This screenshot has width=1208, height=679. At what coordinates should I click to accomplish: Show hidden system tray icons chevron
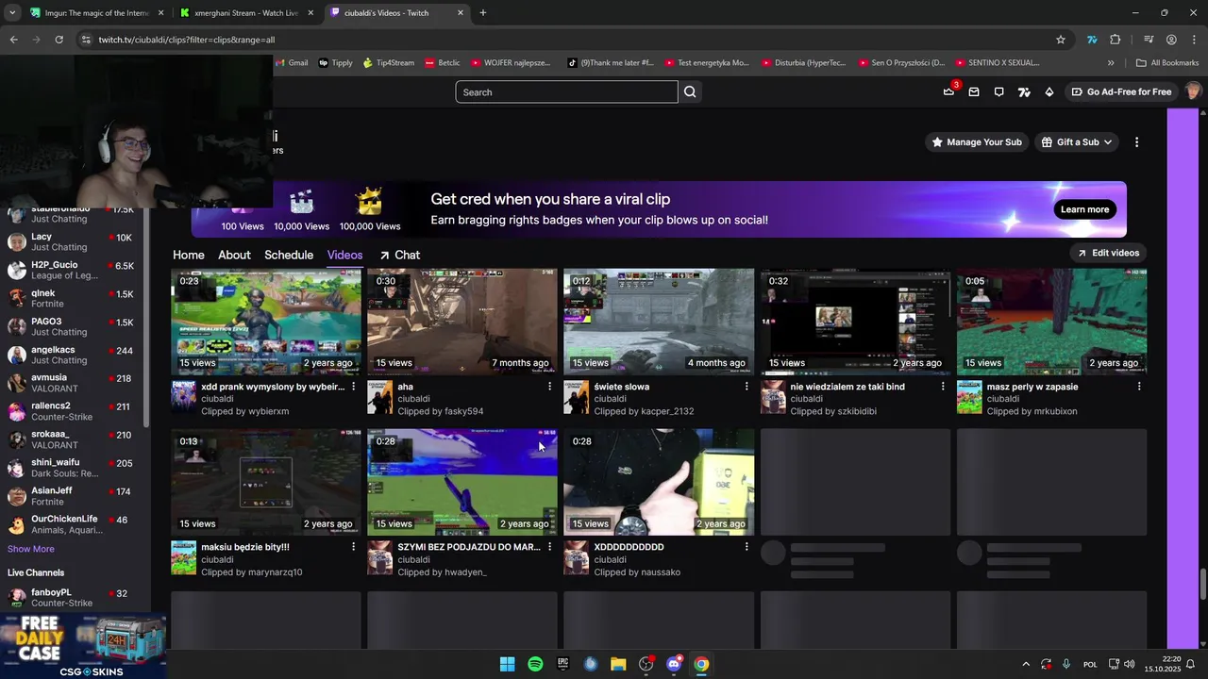(1026, 664)
